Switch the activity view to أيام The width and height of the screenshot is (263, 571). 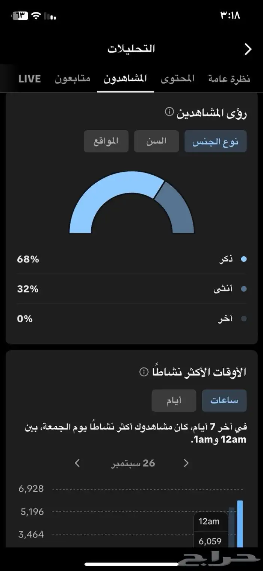click(x=174, y=400)
